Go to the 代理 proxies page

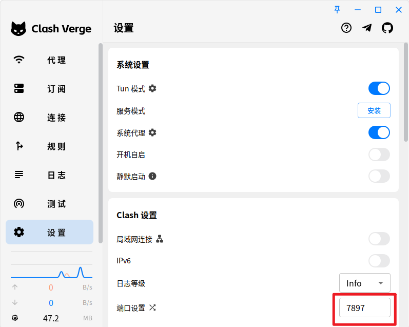click(50, 60)
